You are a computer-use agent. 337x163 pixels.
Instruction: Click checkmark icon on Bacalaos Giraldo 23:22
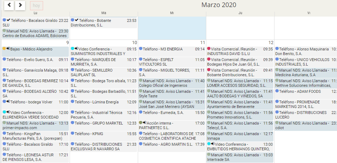pyautogui.click(x=8, y=20)
